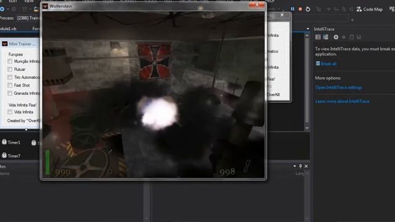Screen dimensions: 395x222
Task: Restart the debug session with circular arrow icon
Action: point(308,9)
